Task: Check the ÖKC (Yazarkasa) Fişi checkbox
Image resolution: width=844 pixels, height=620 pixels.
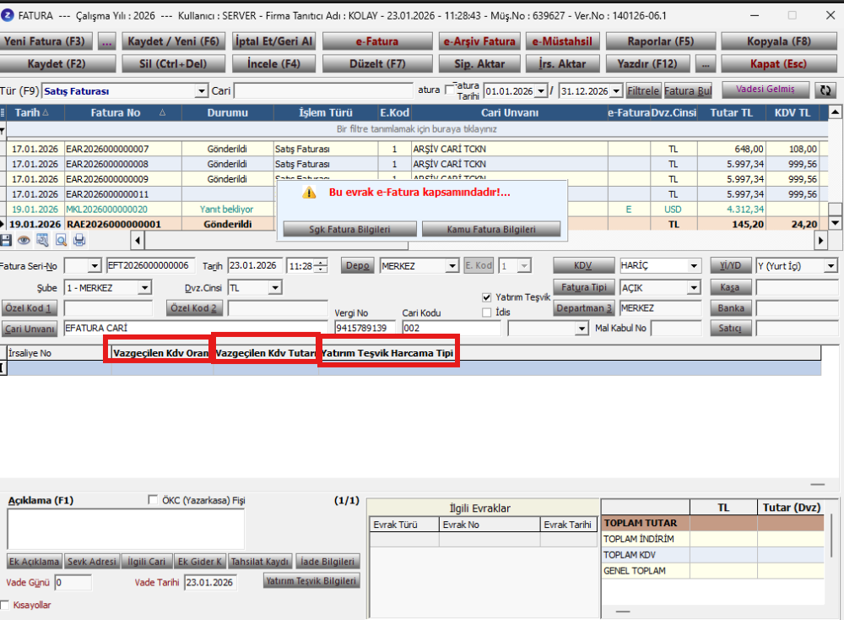Action: 153,500
